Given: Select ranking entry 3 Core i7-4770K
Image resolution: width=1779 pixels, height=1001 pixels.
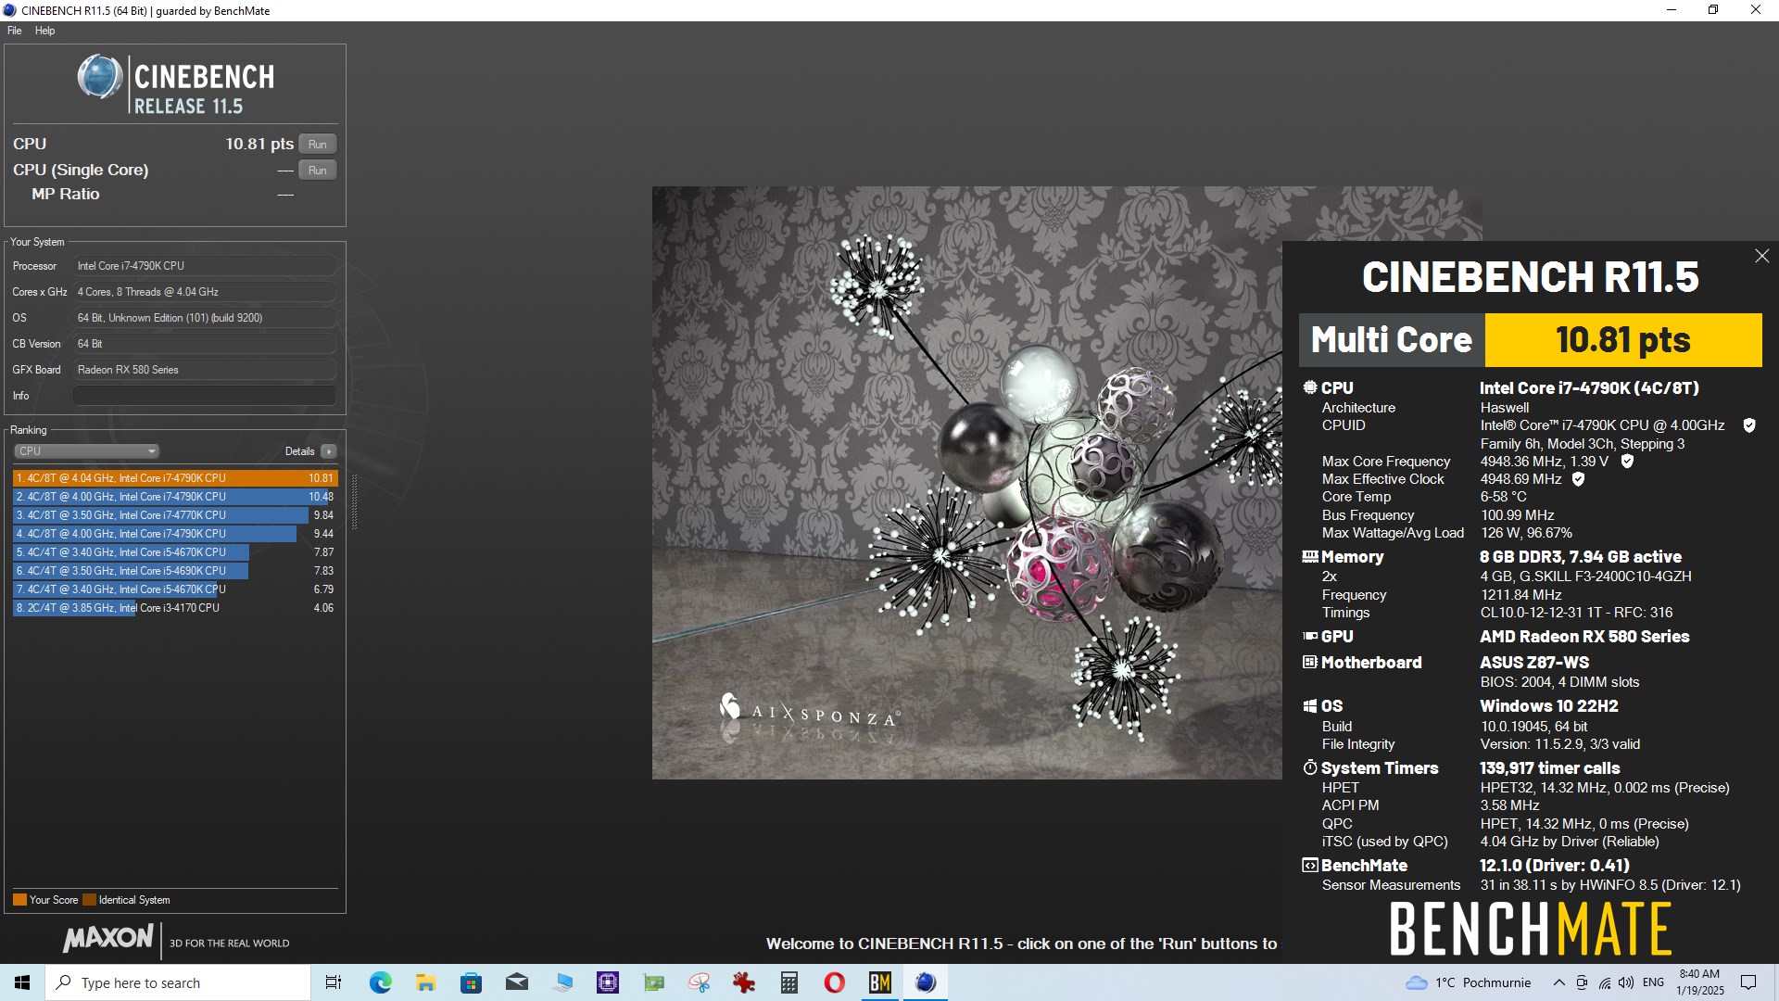Looking at the screenshot, I should click(175, 515).
